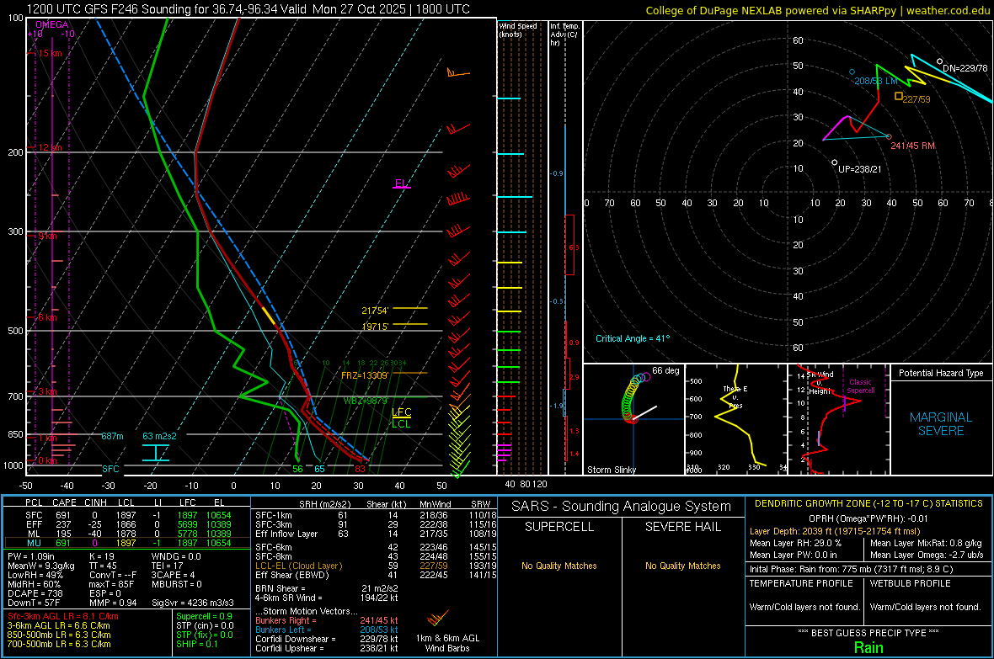This screenshot has height=659, width=994.
Task: Click the 'Potential Hazard Type' header
Action: click(x=941, y=373)
